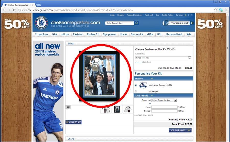
Task: Bookmark page with the star icon
Action: click(x=215, y=10)
